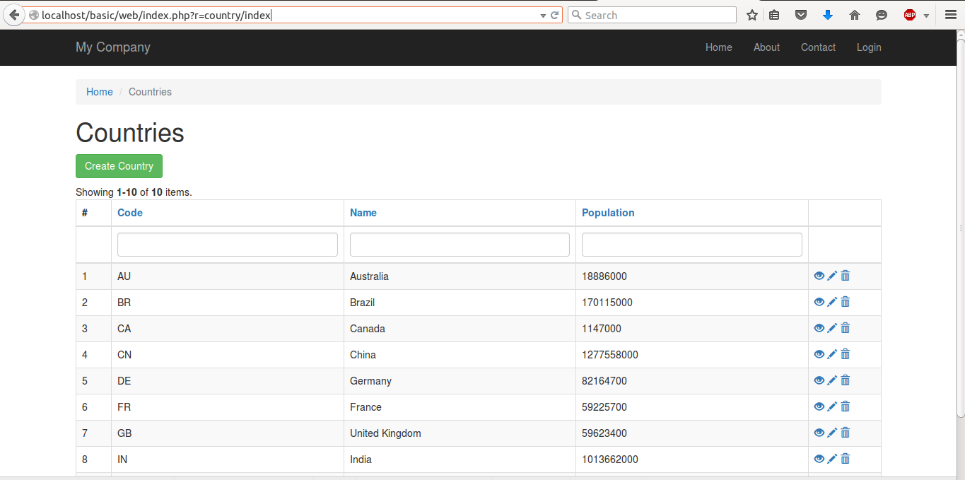Click the browser Search box
The height and width of the screenshot is (480, 965).
click(652, 15)
